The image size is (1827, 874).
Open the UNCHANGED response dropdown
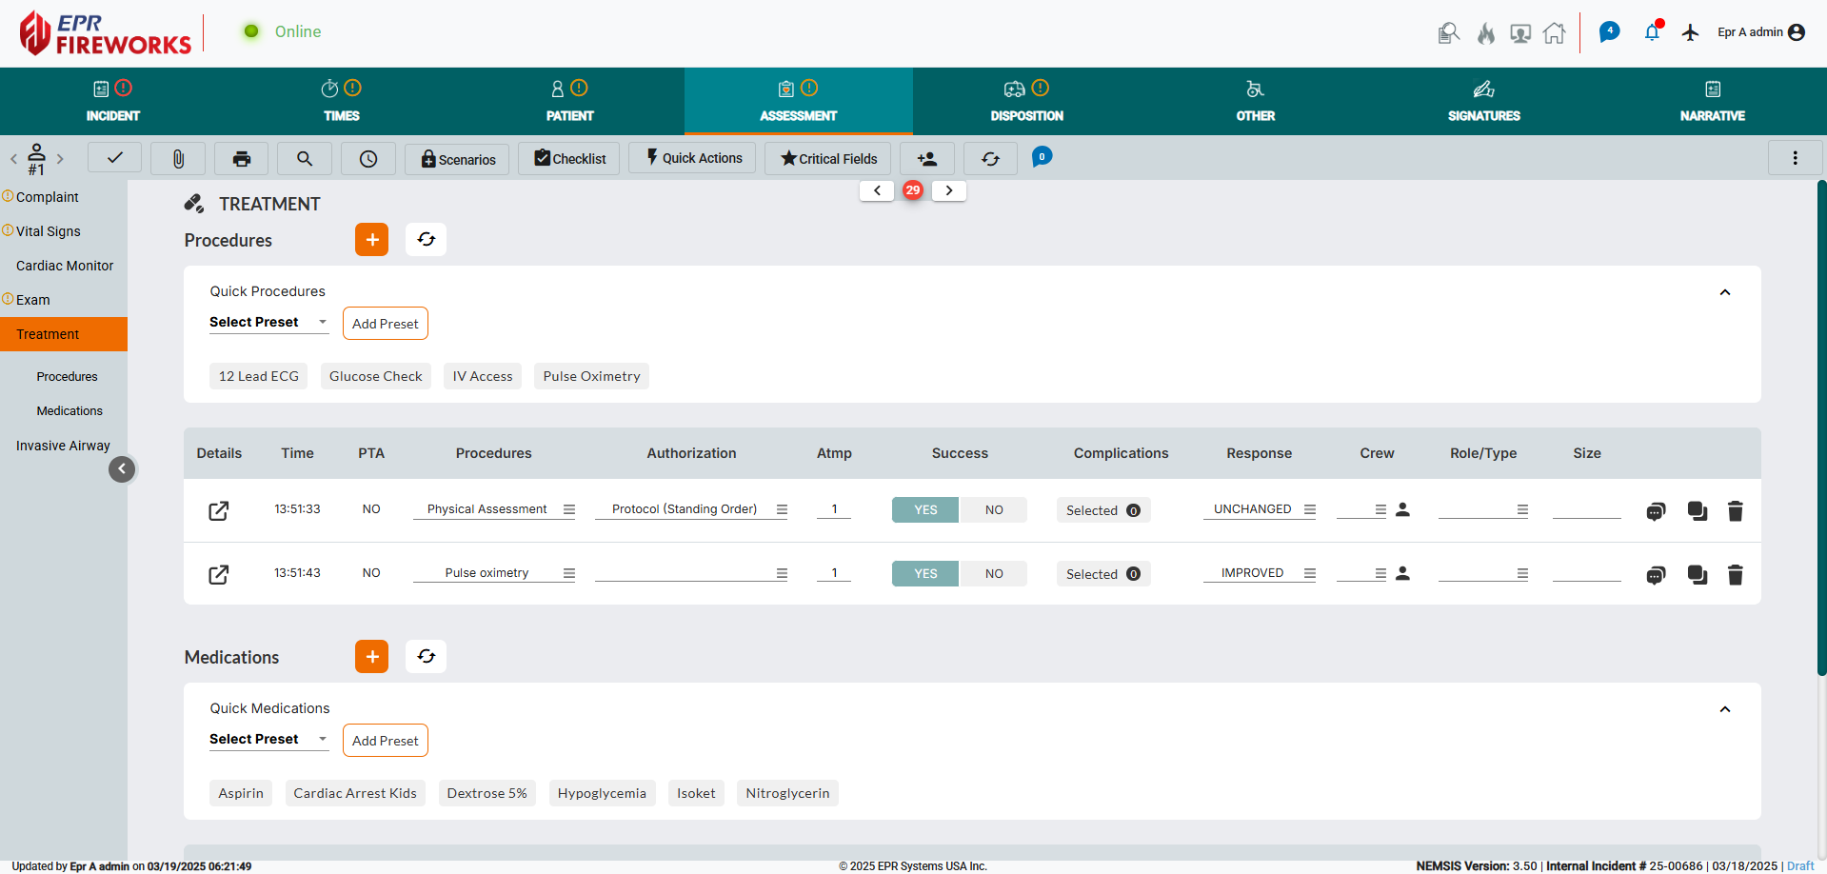pos(1260,509)
